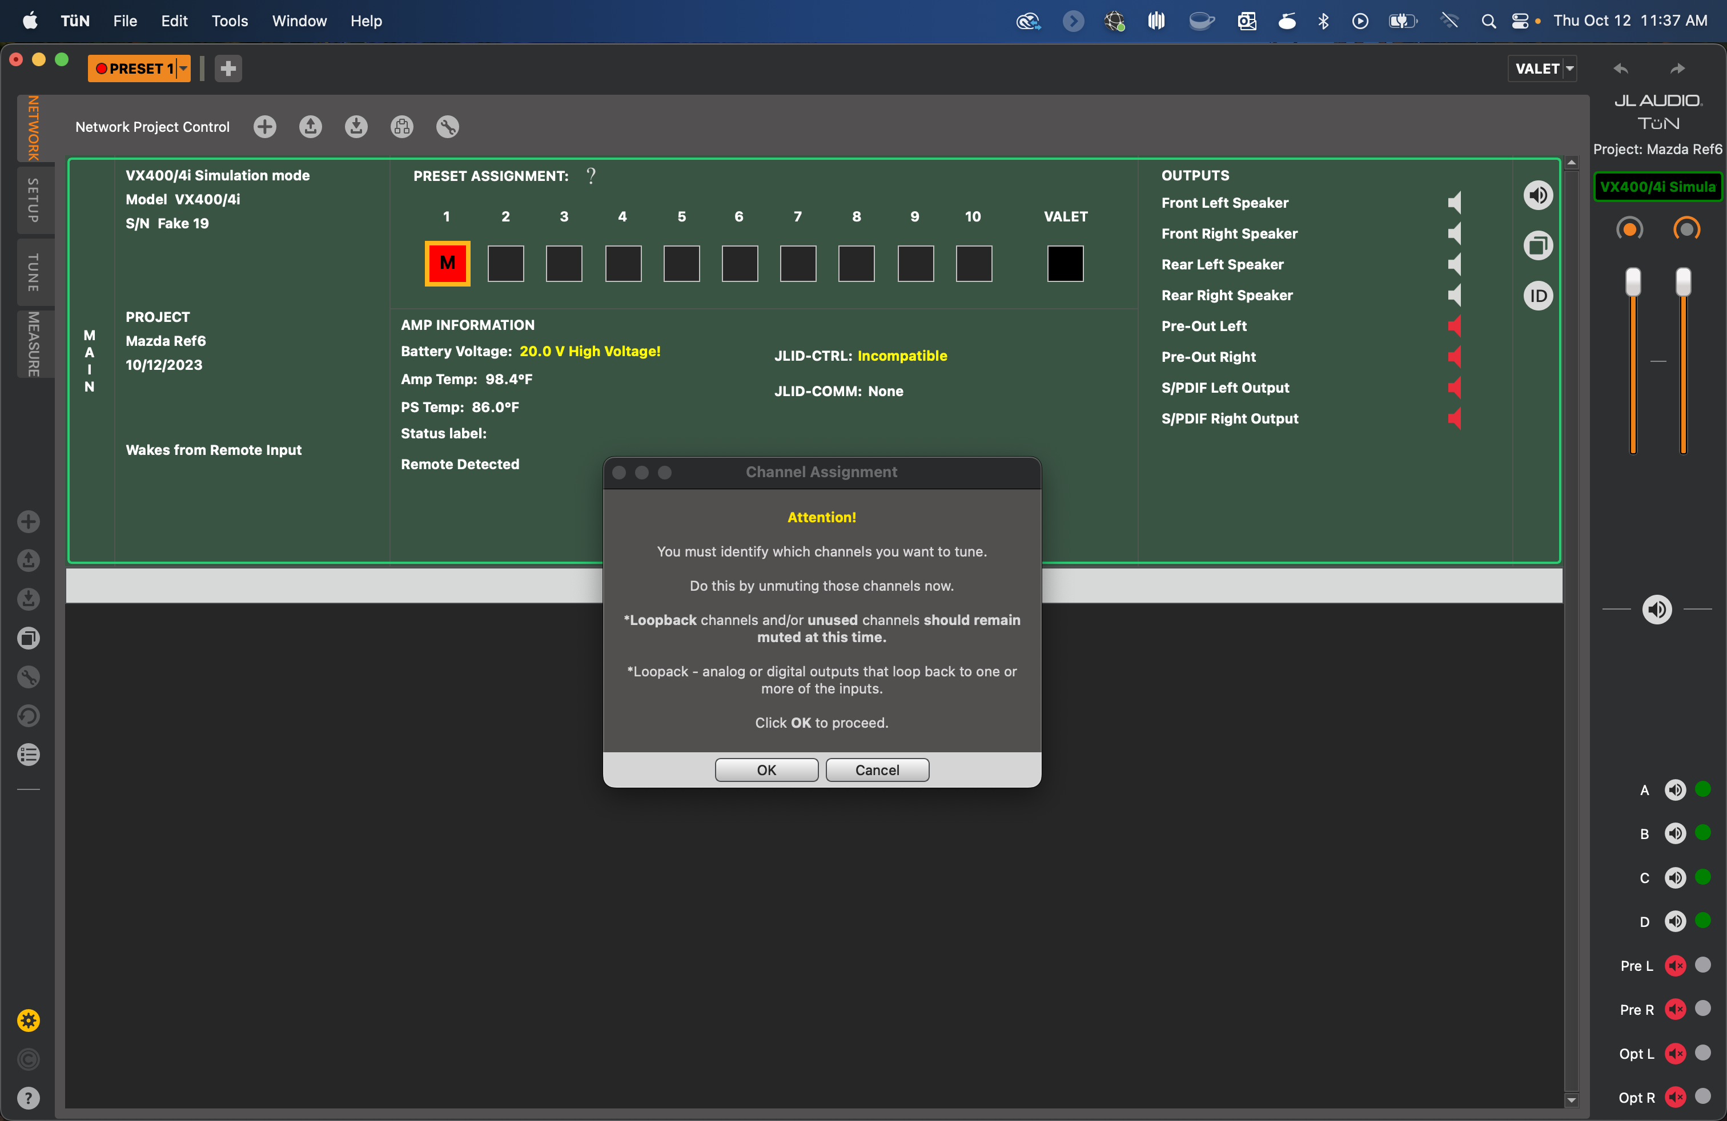Click the left sidebar wrench tool icon
1727x1121 pixels.
tap(29, 678)
